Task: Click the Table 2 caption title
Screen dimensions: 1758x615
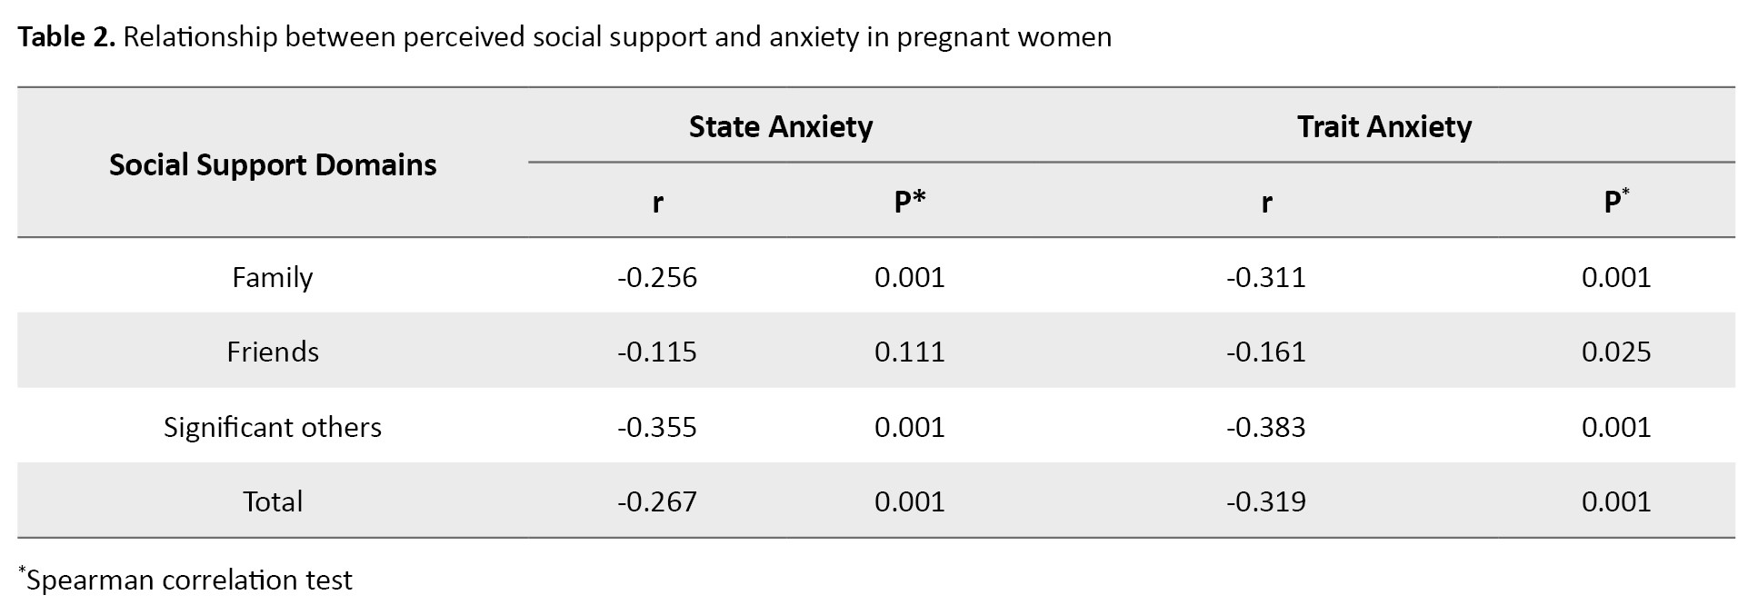Action: click(x=564, y=37)
